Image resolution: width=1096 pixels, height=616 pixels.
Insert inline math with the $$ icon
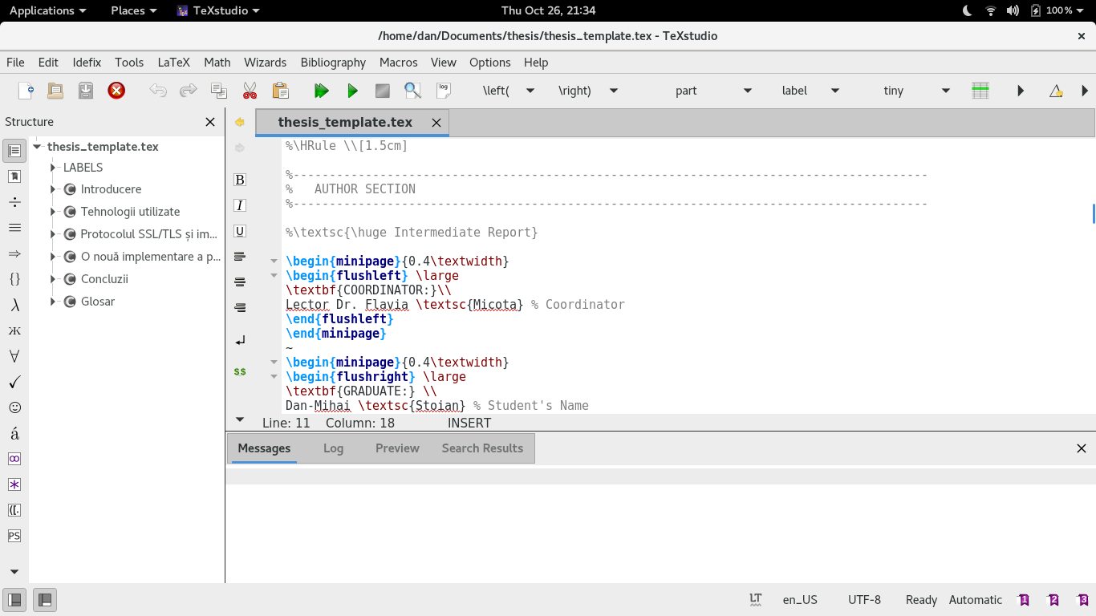239,372
